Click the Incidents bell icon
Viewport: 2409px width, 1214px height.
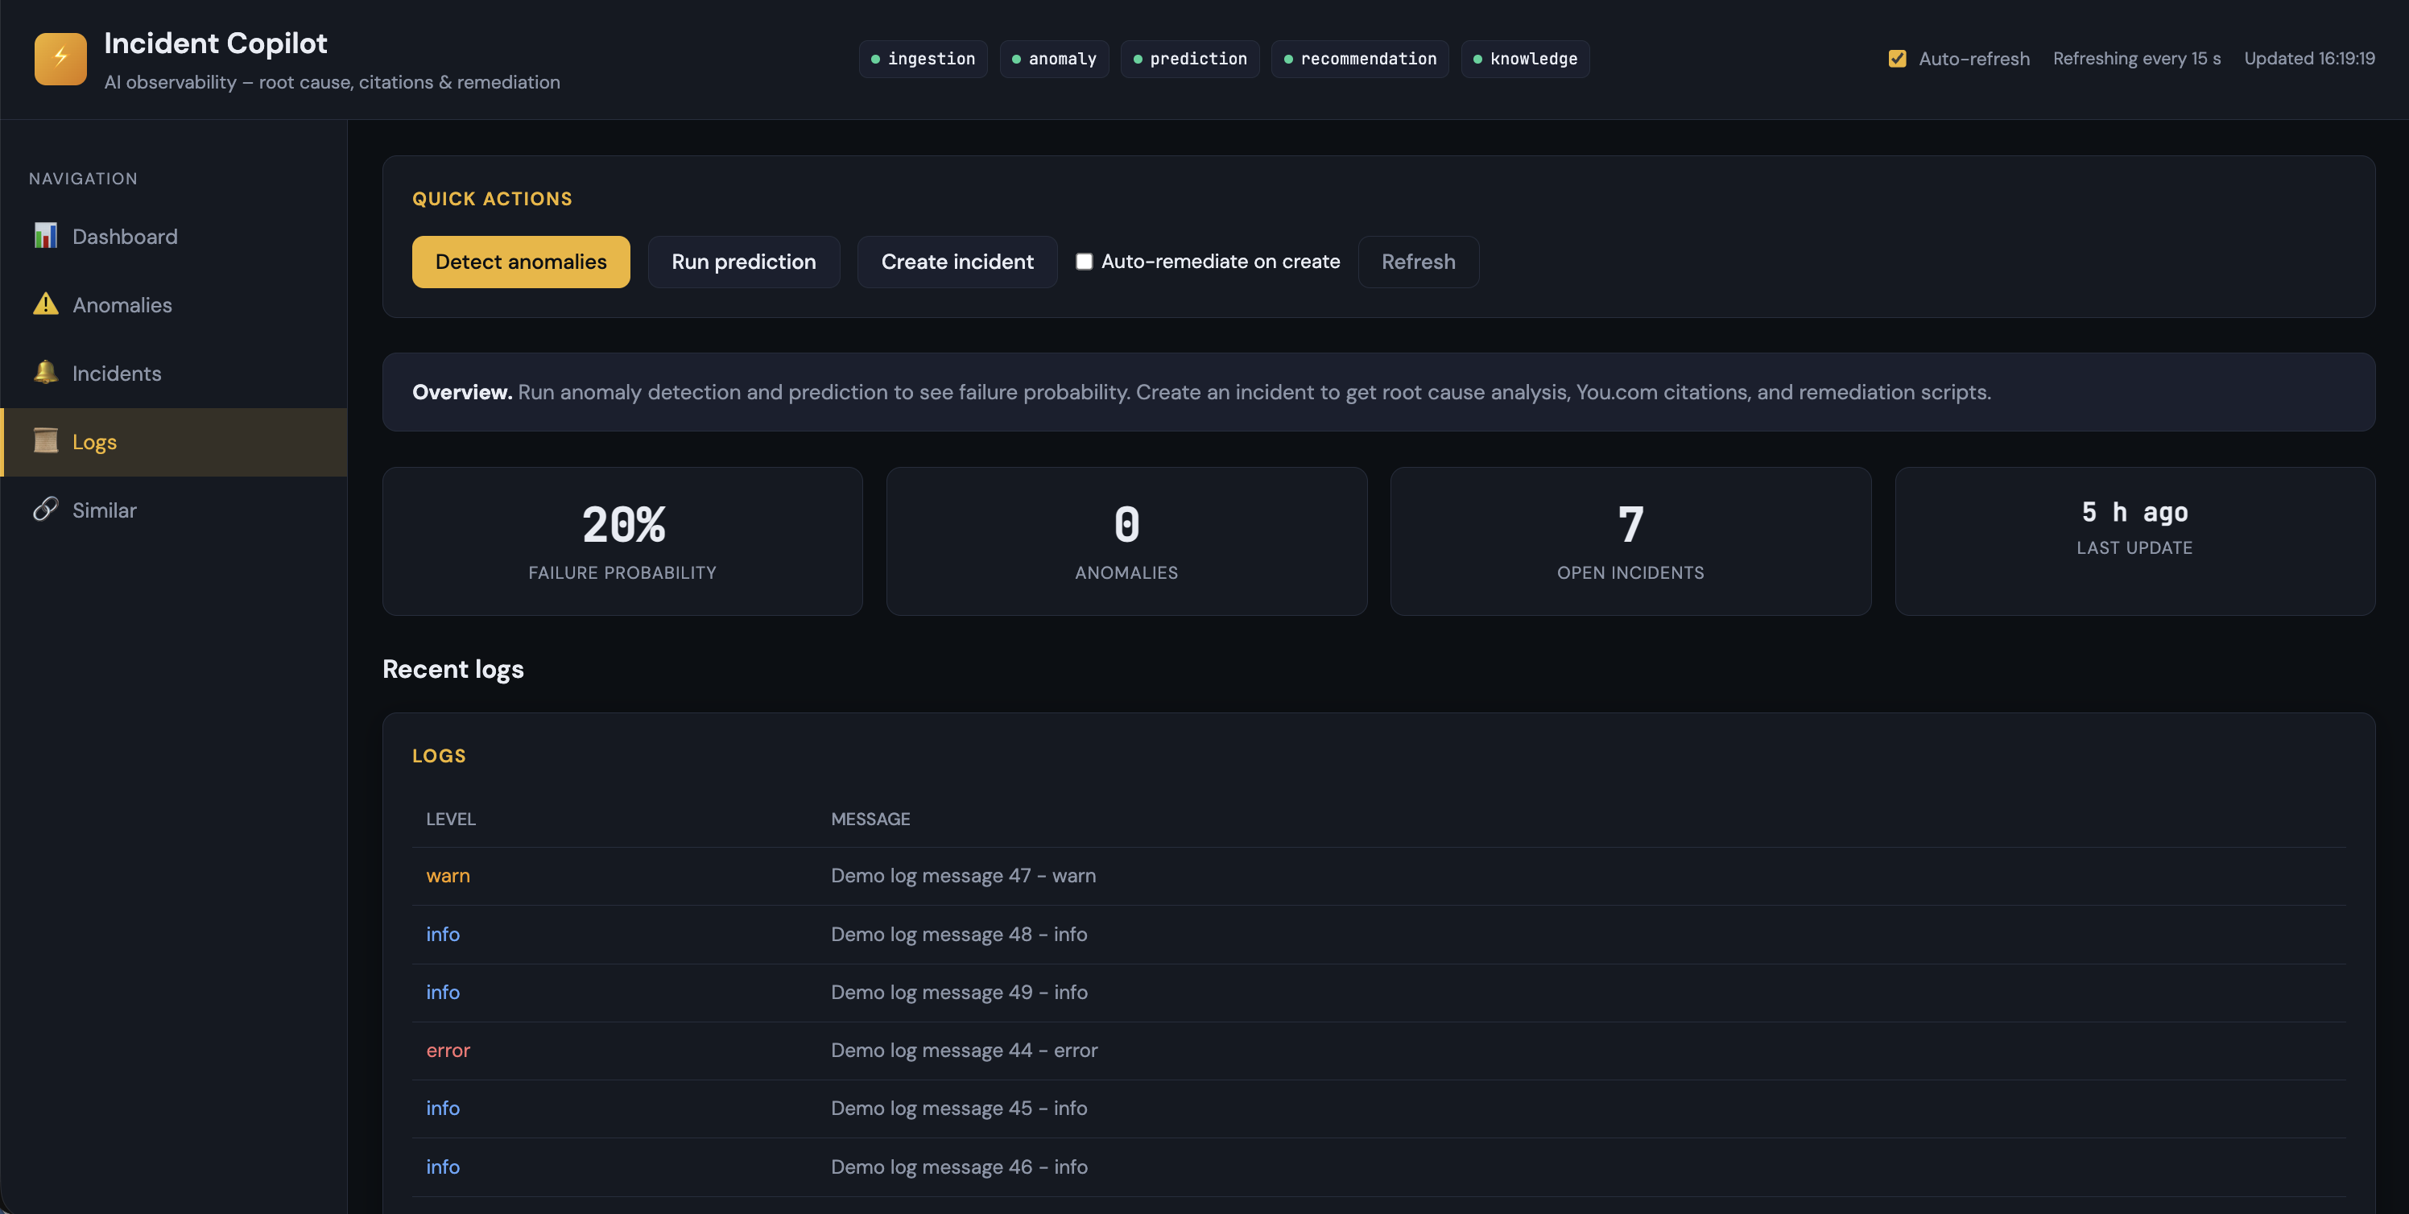(x=45, y=372)
